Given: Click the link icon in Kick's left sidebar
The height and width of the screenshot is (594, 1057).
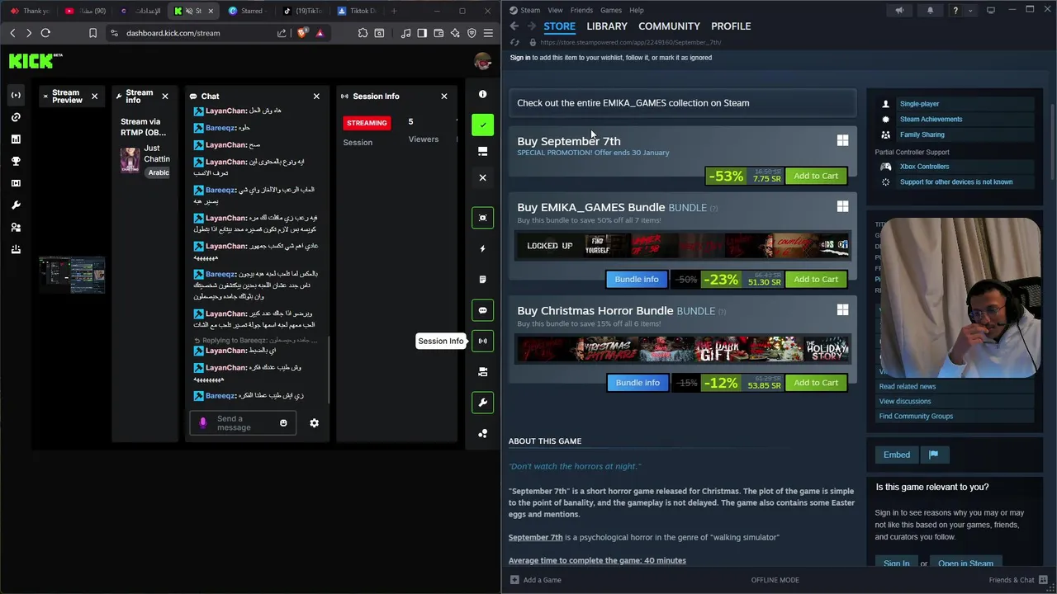Looking at the screenshot, I should coord(16,117).
